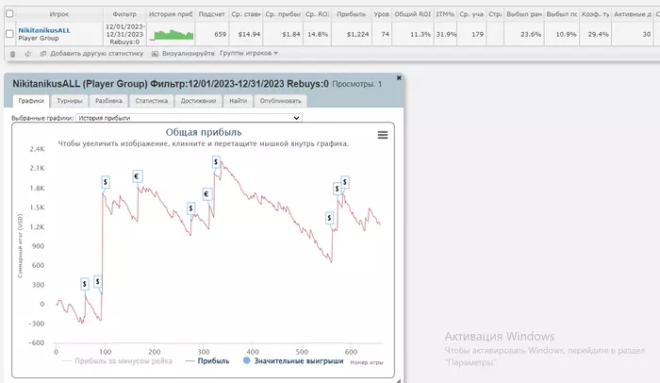Sort by the Фильтр column header

[124, 14]
